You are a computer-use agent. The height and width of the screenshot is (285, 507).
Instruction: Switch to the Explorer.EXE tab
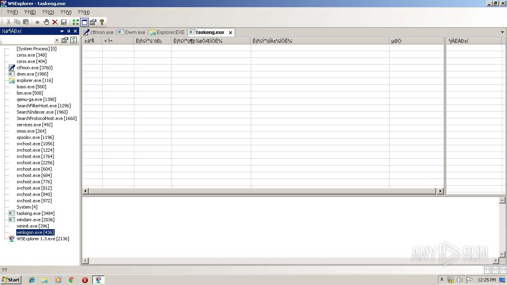(x=167, y=32)
